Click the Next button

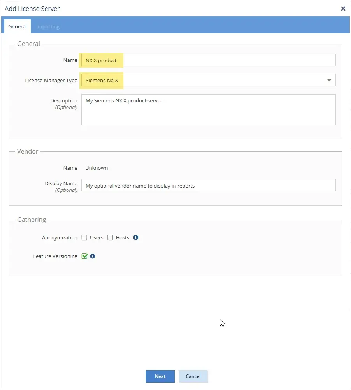[160, 376]
